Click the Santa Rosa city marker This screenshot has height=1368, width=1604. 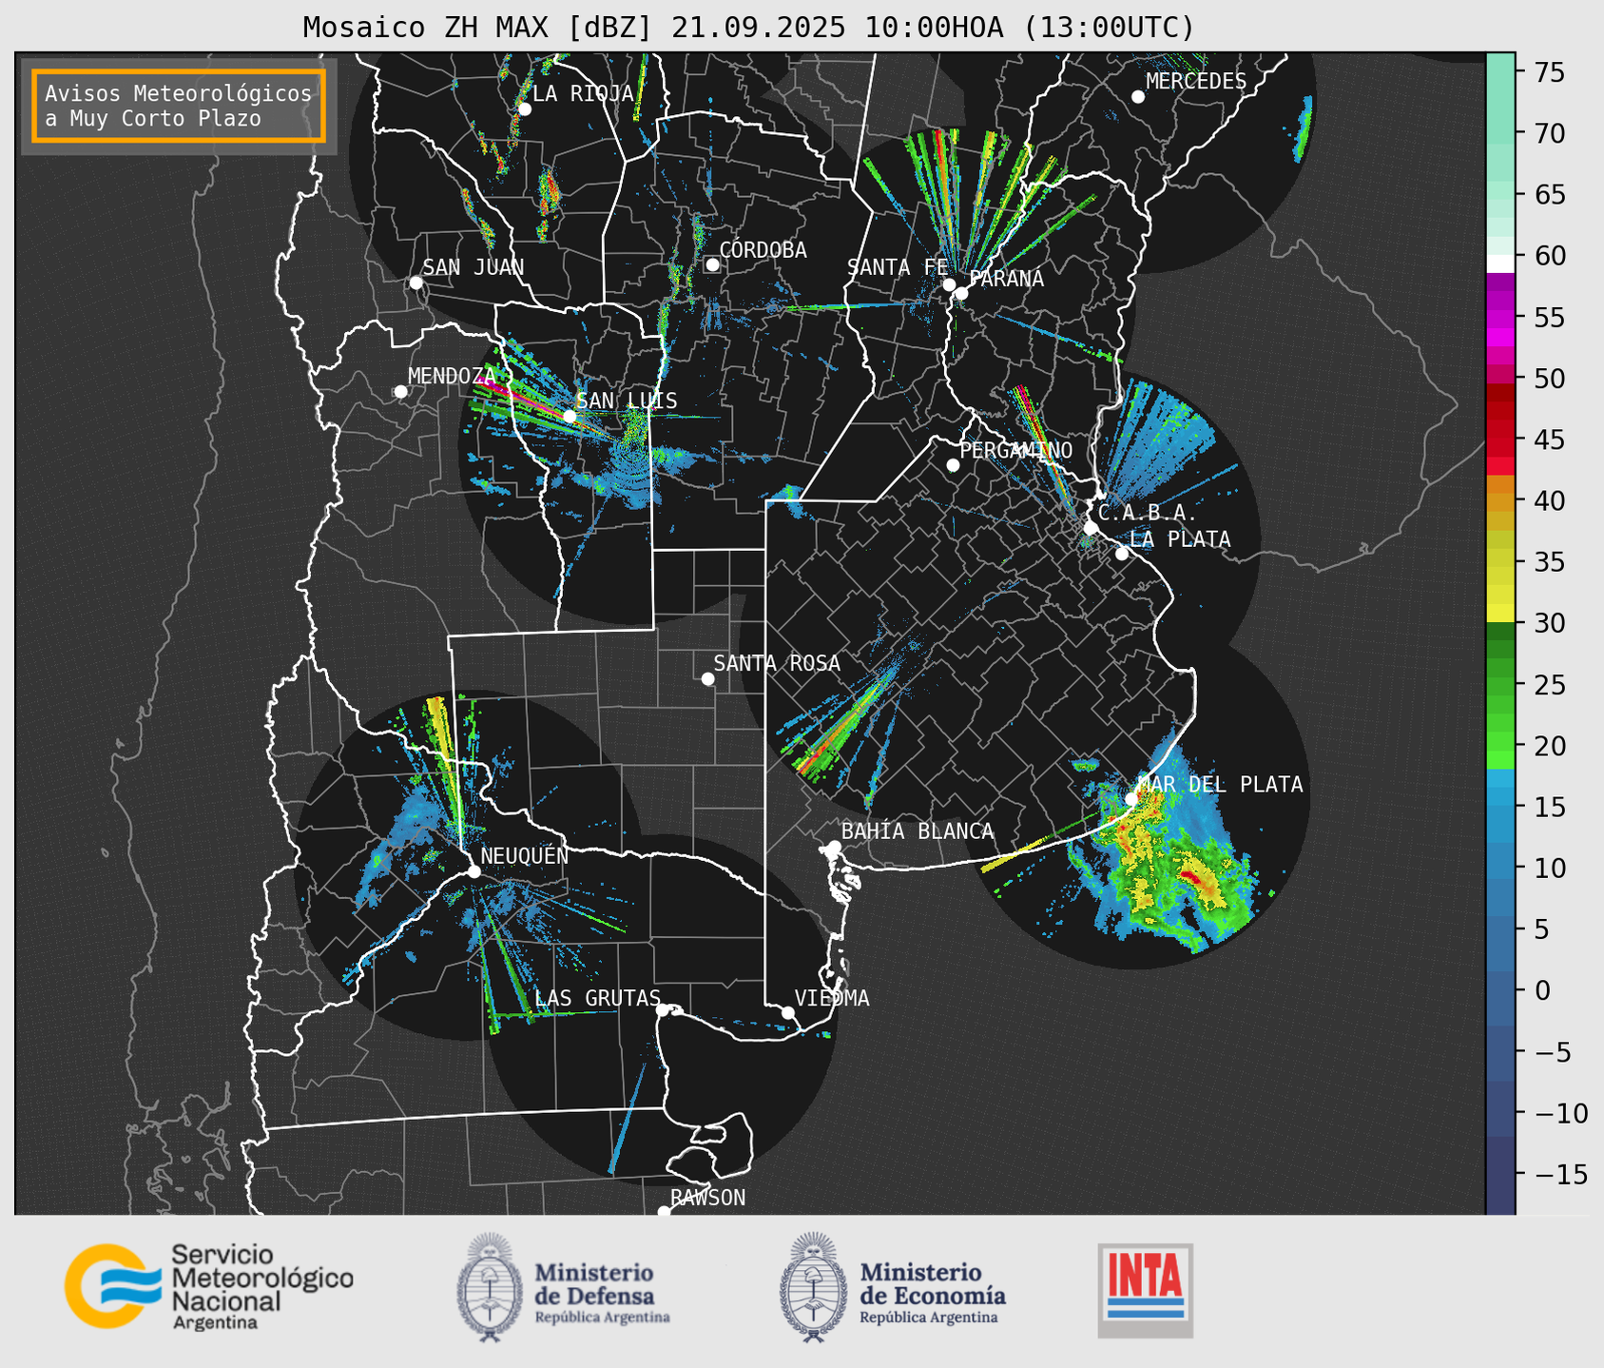pos(707,678)
